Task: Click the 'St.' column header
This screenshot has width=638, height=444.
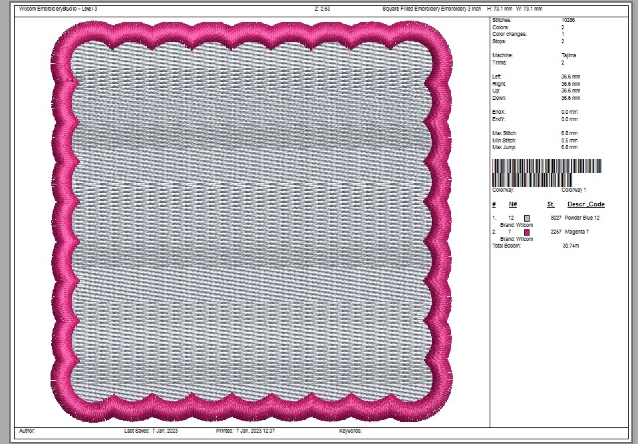Action: 551,204
